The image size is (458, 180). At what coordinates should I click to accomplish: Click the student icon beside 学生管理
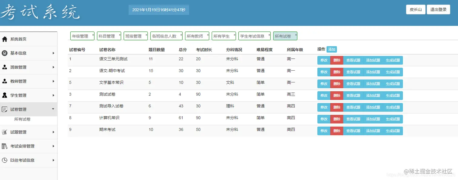coord(5,95)
